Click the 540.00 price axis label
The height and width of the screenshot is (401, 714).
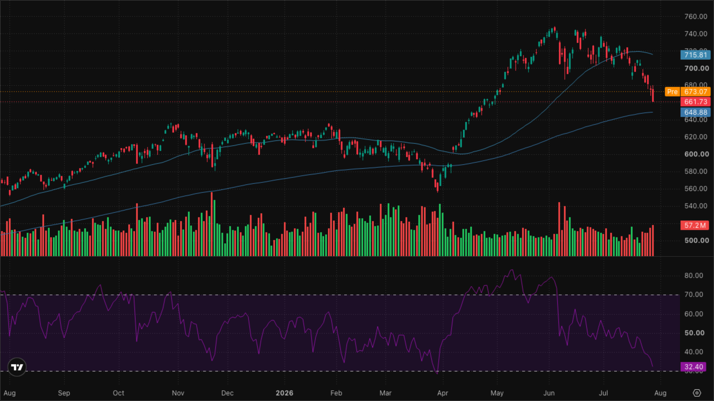(696, 206)
